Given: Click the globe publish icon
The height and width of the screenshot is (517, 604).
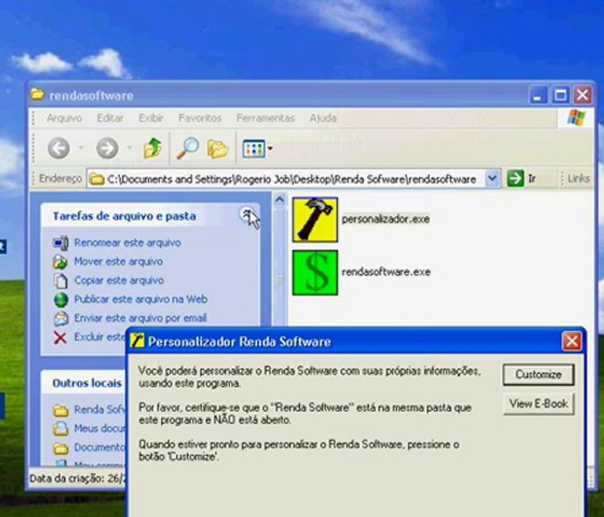Looking at the screenshot, I should 61,300.
